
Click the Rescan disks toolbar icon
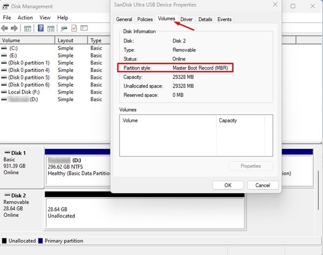tap(64, 28)
